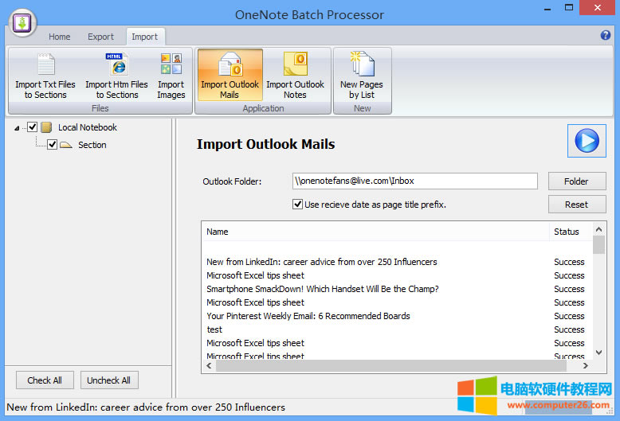Click the horizontal scrollbar right arrow

pos(586,366)
